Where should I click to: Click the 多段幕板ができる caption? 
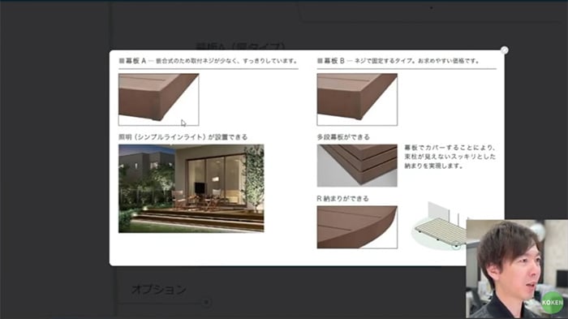click(343, 137)
